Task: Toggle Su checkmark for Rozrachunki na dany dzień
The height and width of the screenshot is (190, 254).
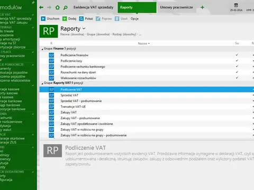Action: (x=237, y=72)
